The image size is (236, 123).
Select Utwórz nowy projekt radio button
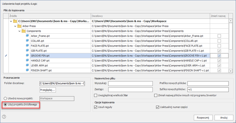pos(5,98)
